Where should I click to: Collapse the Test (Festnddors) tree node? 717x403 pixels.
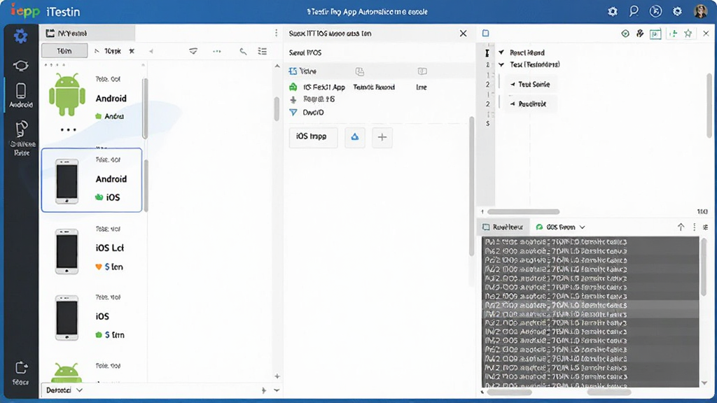[x=501, y=65]
